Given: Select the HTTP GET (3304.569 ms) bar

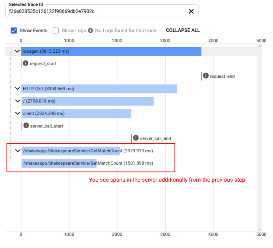Looking at the screenshot, I should [99, 89].
